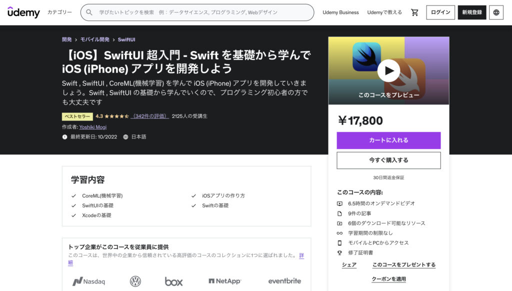The width and height of the screenshot is (512, 291).
Task: Open the 詳細 link for top companies
Action: (x=301, y=255)
